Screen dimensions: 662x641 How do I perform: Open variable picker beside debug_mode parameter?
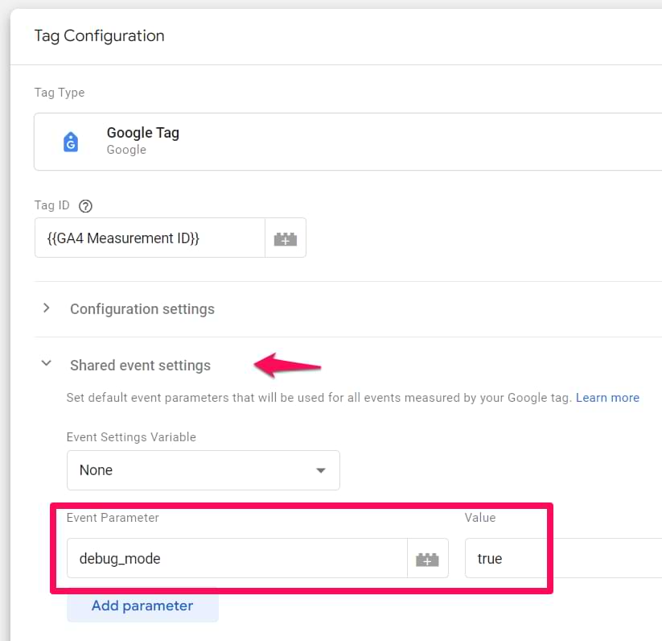pyautogui.click(x=428, y=558)
